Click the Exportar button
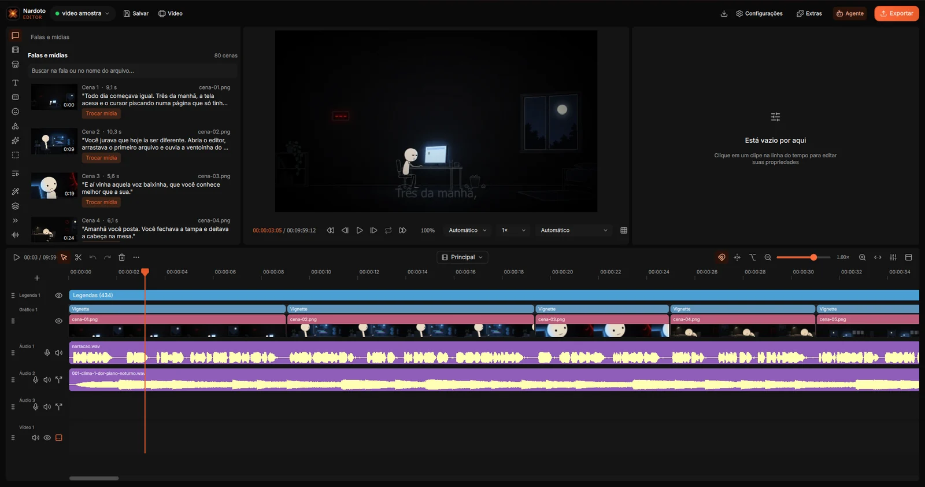This screenshot has width=925, height=487. point(897,13)
